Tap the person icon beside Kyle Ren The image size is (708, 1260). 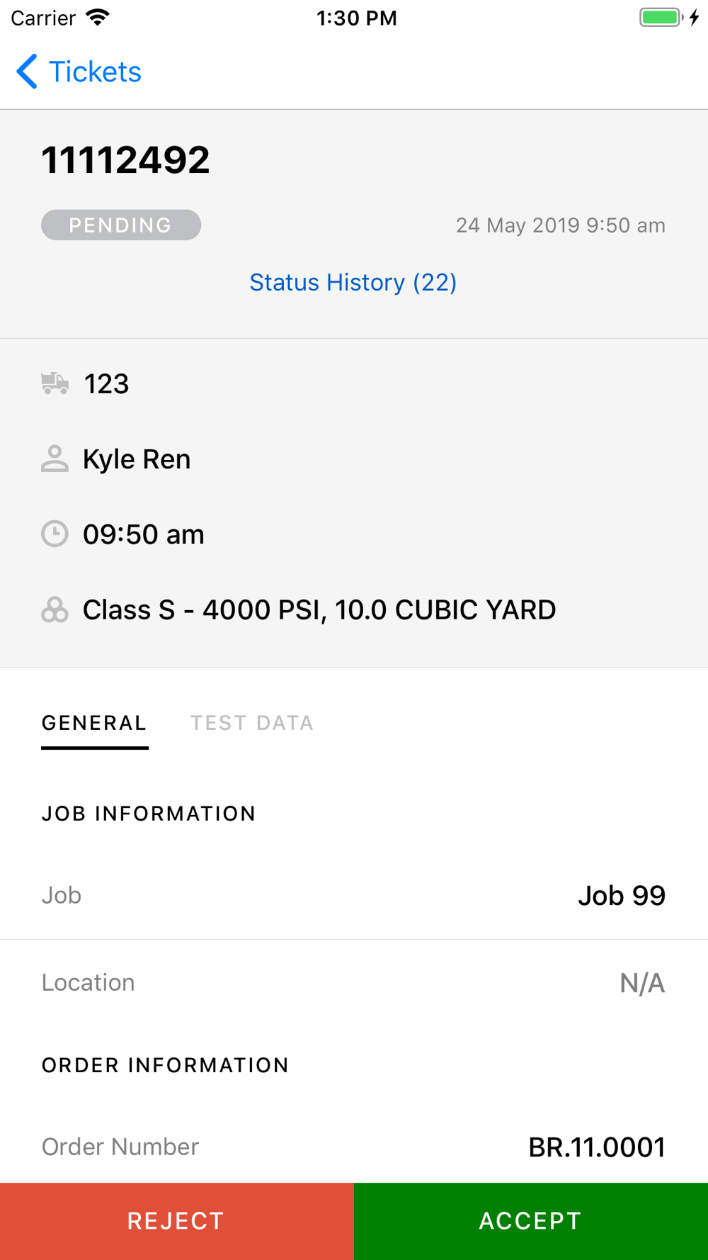click(55, 459)
